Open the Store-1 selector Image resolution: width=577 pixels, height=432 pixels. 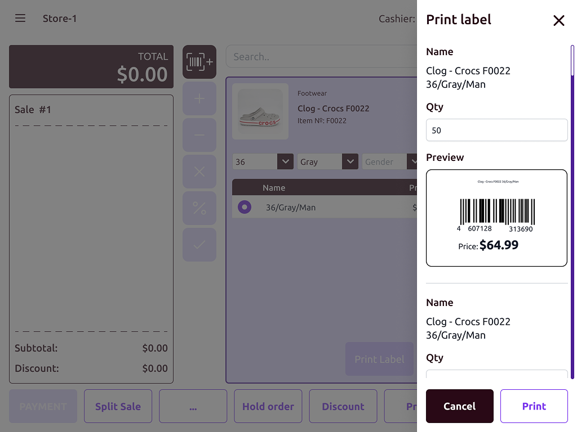pos(60,18)
